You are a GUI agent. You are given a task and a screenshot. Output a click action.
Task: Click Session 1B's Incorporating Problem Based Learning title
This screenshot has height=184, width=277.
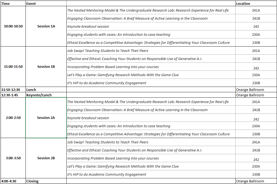point(113,67)
